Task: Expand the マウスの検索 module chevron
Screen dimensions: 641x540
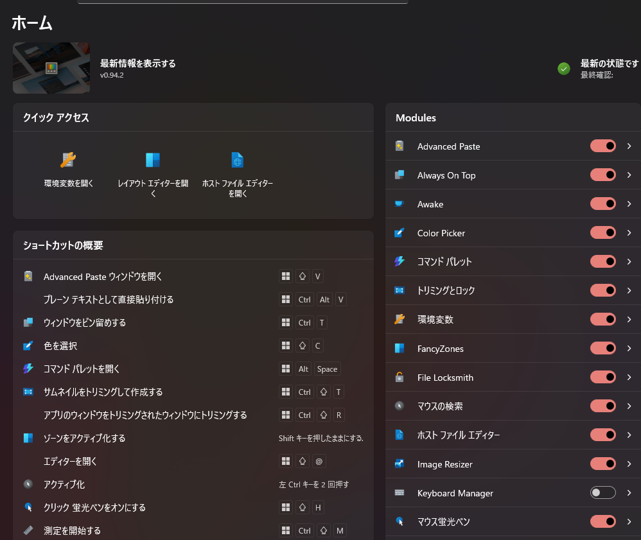Action: 629,406
